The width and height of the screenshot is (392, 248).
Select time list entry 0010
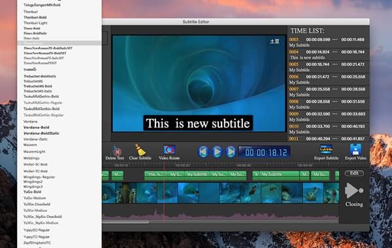[328, 129]
